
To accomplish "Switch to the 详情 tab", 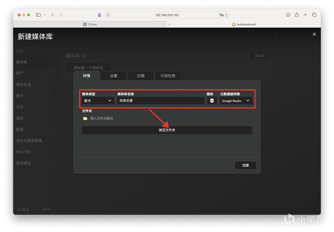I will tap(86, 76).
